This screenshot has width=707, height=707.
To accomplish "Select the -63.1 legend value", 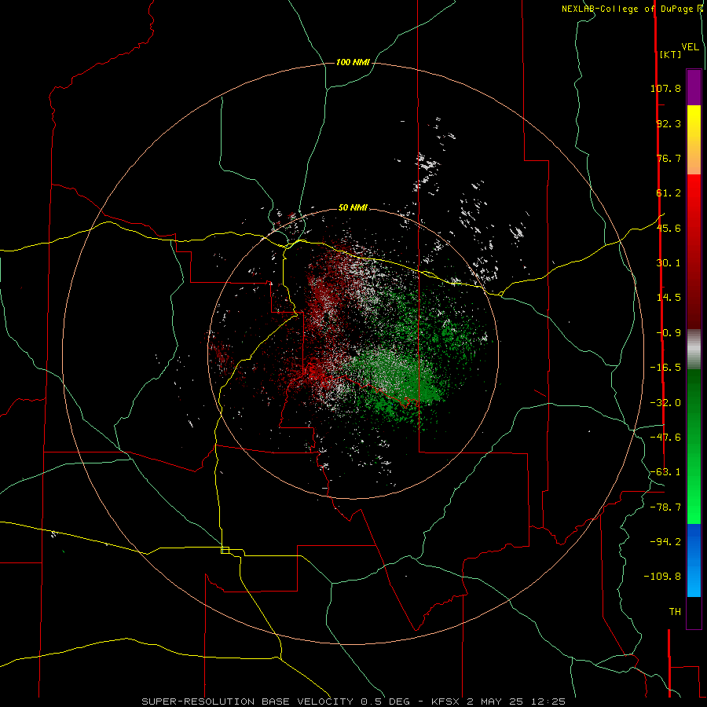I will point(665,472).
